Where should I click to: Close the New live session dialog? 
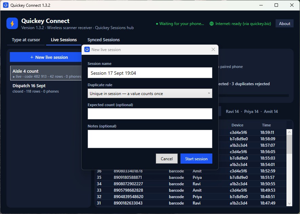click(213, 49)
